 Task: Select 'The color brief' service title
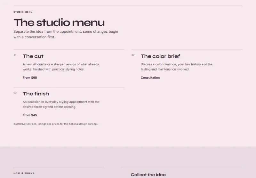point(161,56)
